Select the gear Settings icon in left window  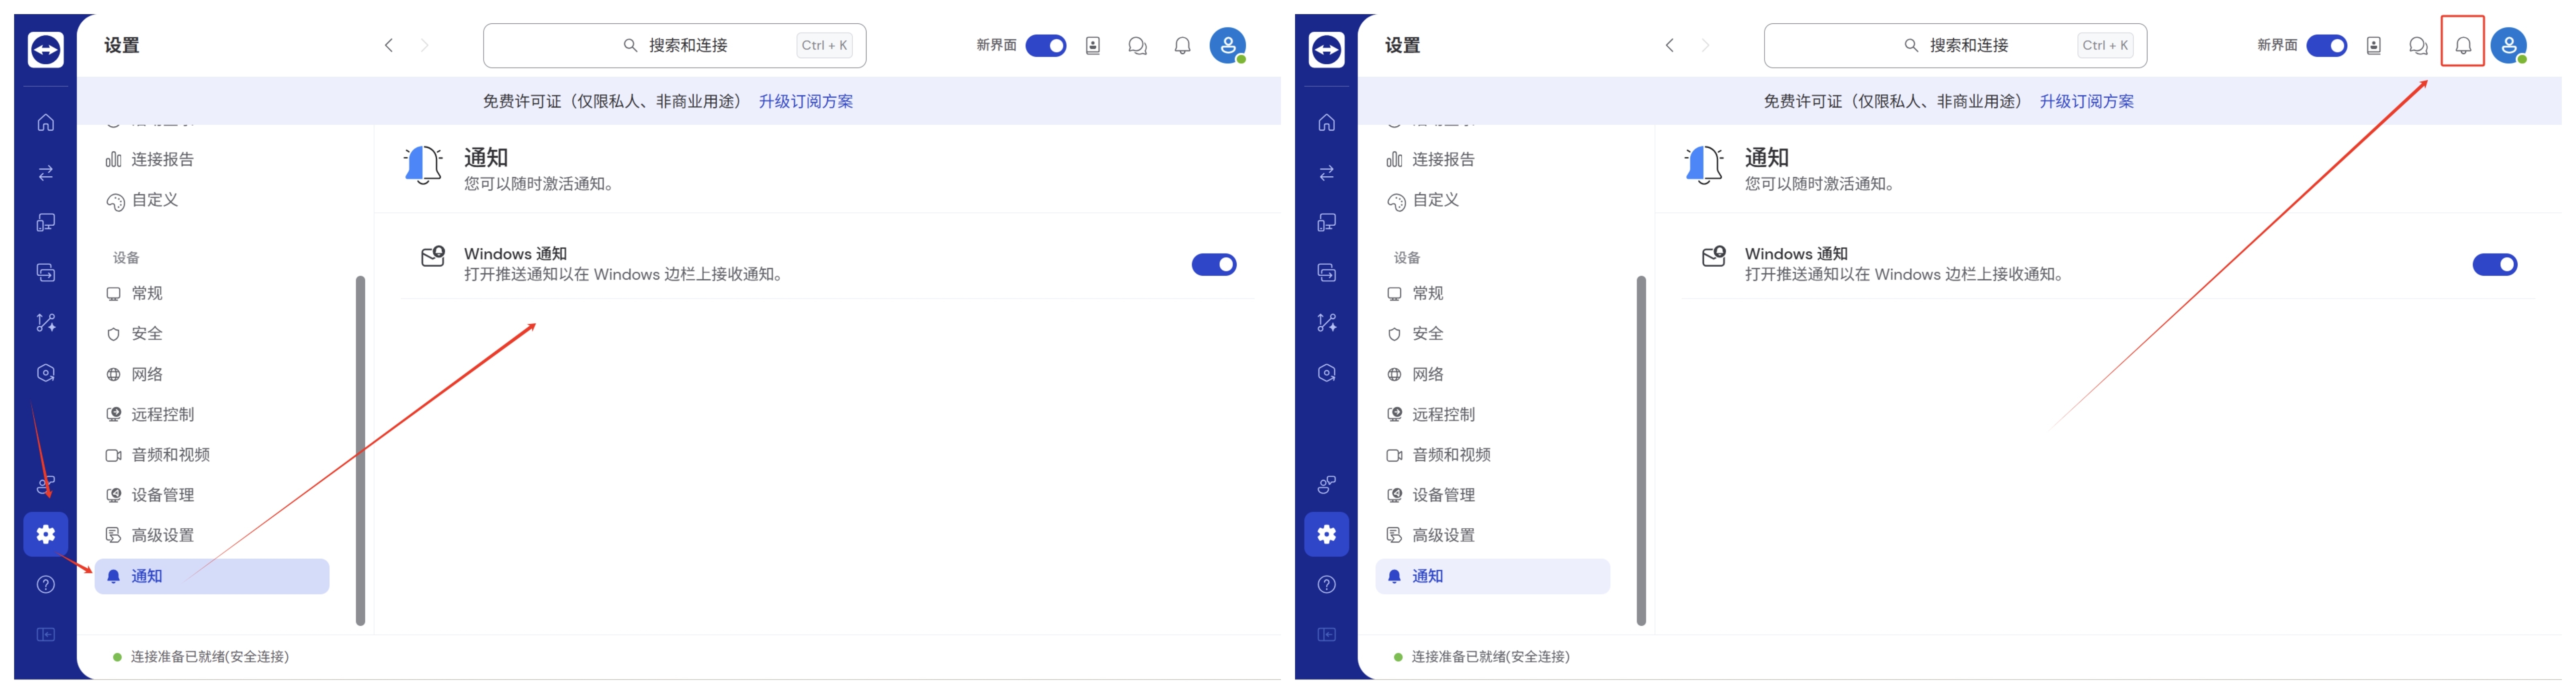pyautogui.click(x=46, y=534)
